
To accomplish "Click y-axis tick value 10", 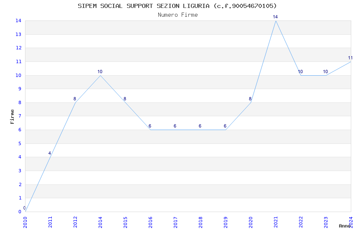I will 18,75.
